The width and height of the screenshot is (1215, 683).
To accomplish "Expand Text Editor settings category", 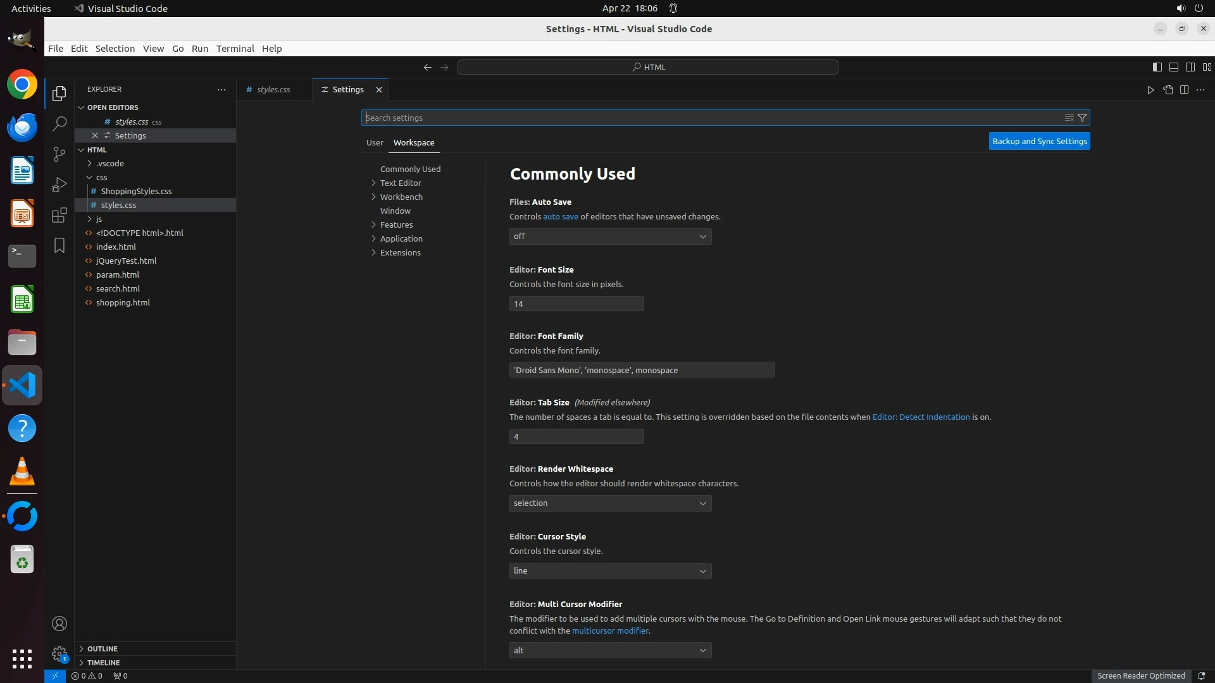I will [400, 183].
